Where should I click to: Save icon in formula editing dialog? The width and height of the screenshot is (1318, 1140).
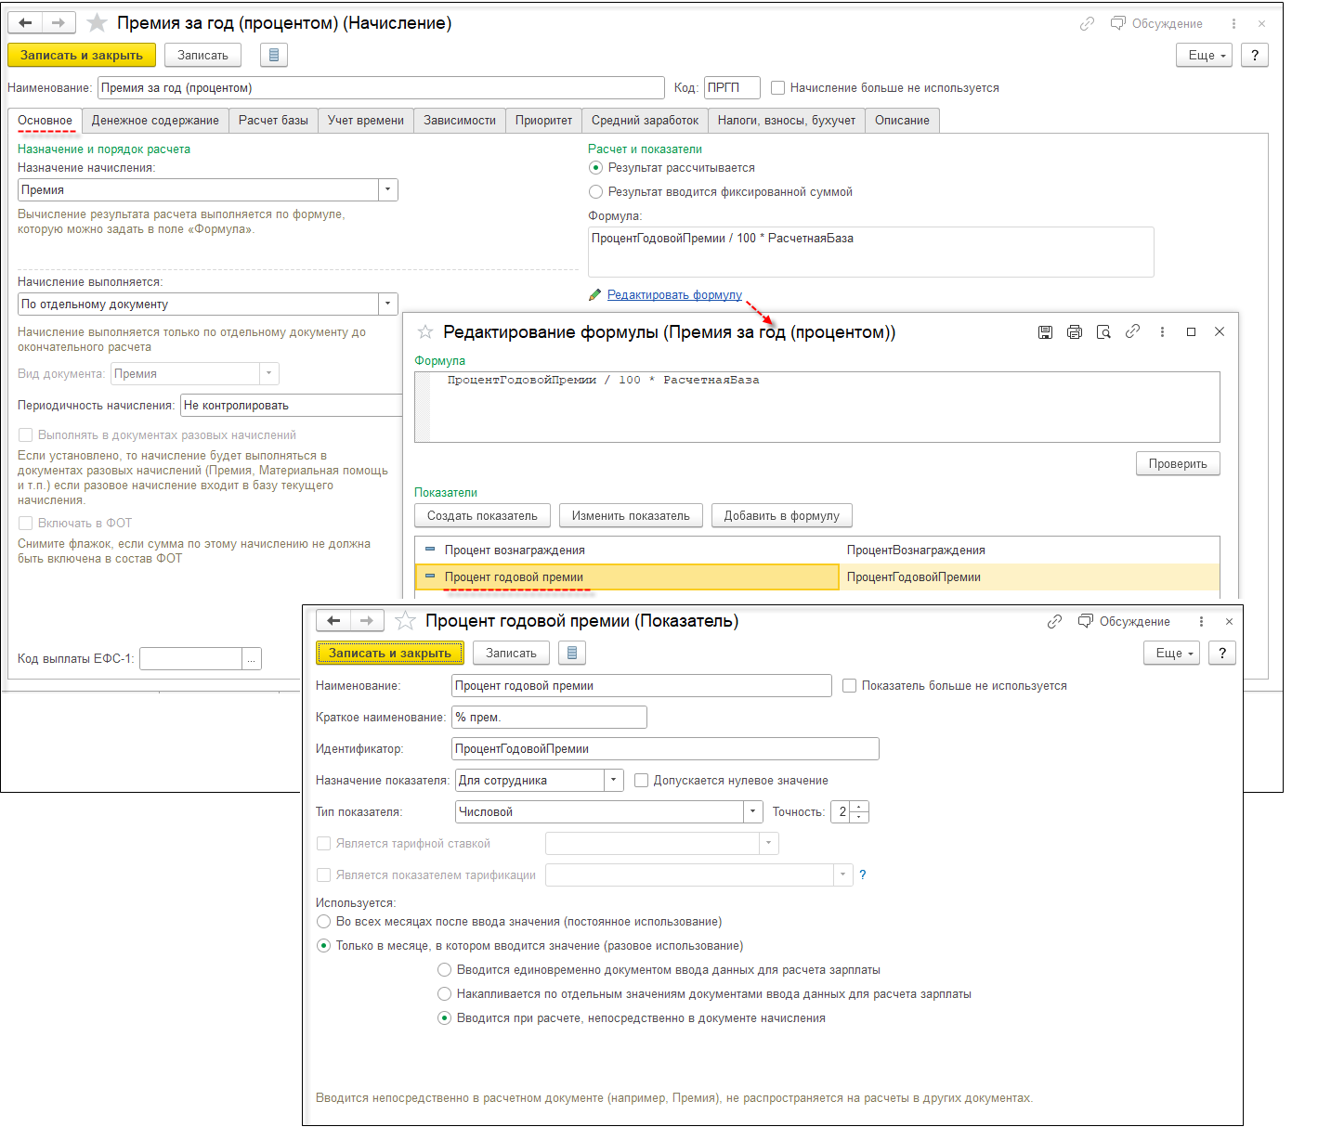pos(1045,331)
